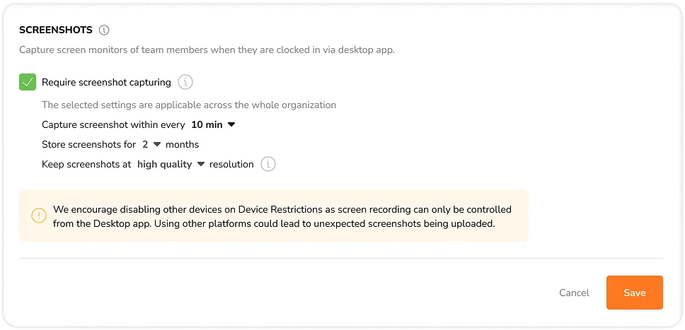Click the info icon beside SCREENSHOTS heading
The height and width of the screenshot is (330, 685).
pyautogui.click(x=104, y=30)
